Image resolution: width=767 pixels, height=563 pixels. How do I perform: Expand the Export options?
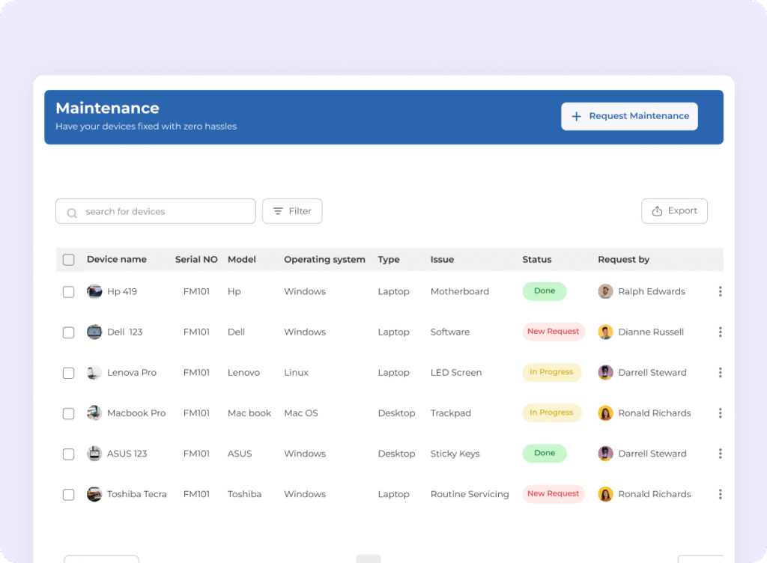click(674, 211)
